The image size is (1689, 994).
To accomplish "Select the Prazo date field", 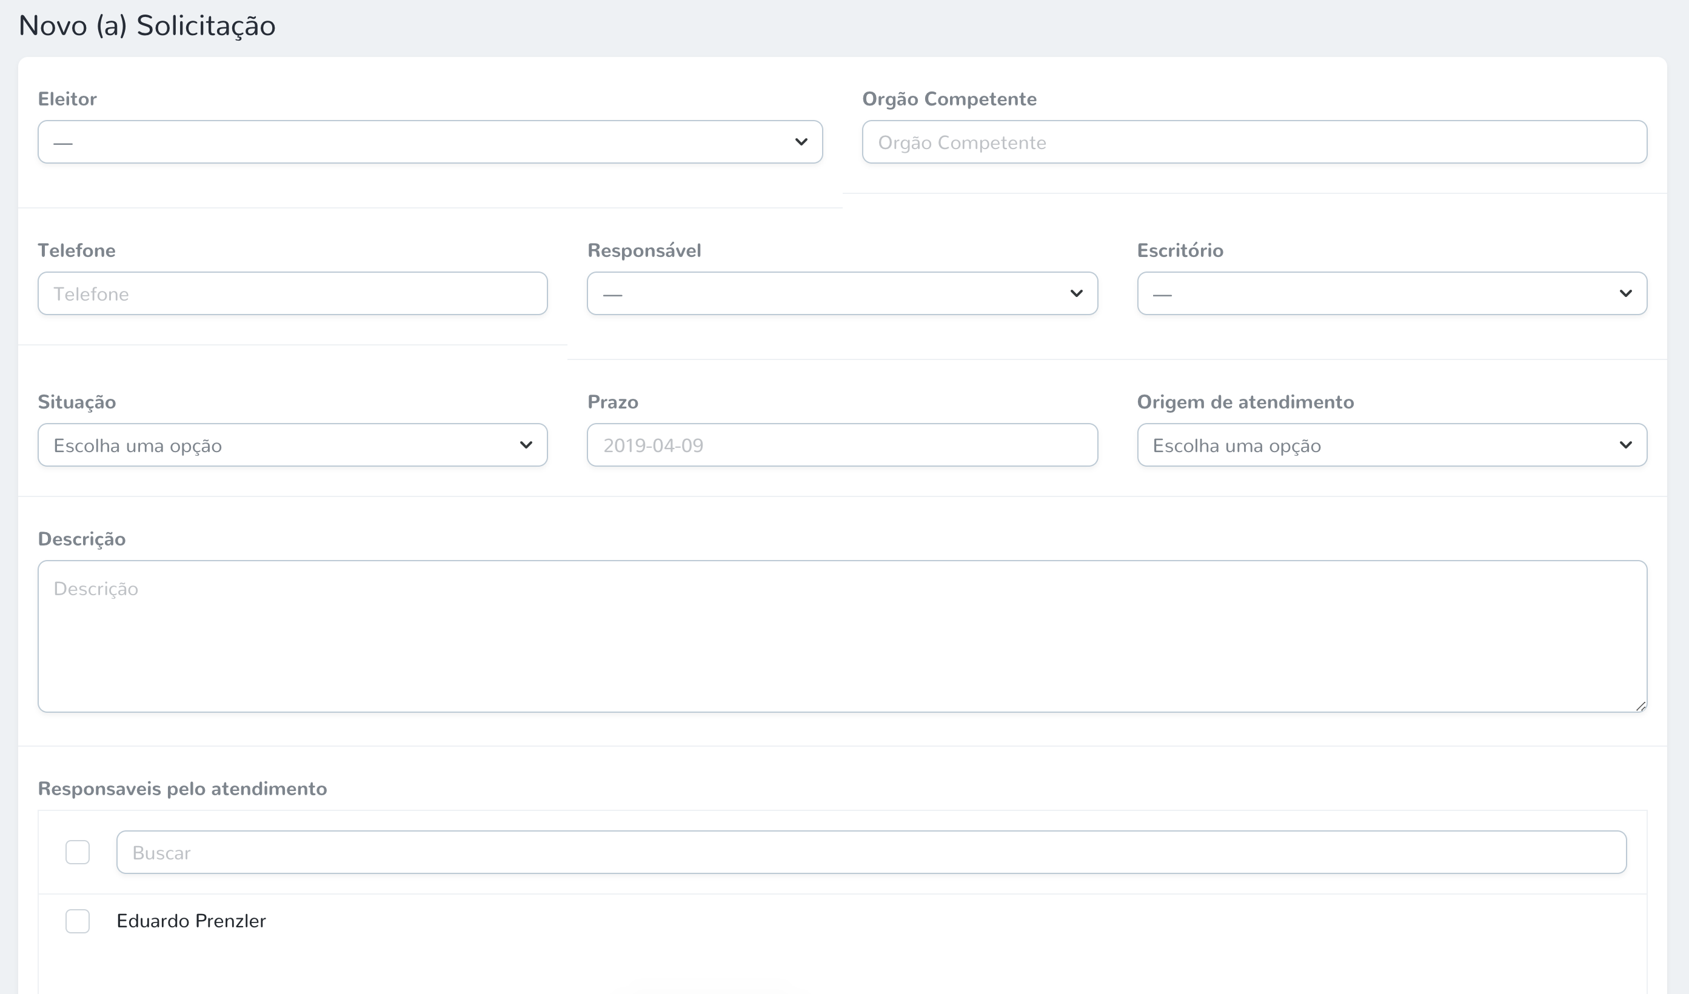I will coord(842,444).
